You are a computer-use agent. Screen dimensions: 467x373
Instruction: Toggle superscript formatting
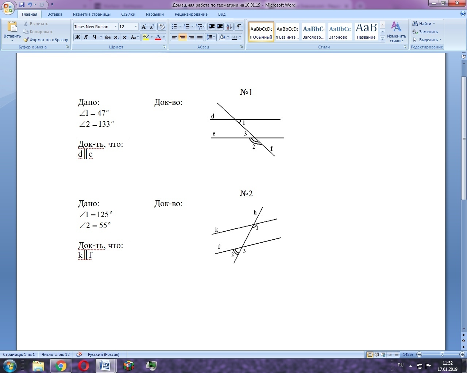[125, 37]
